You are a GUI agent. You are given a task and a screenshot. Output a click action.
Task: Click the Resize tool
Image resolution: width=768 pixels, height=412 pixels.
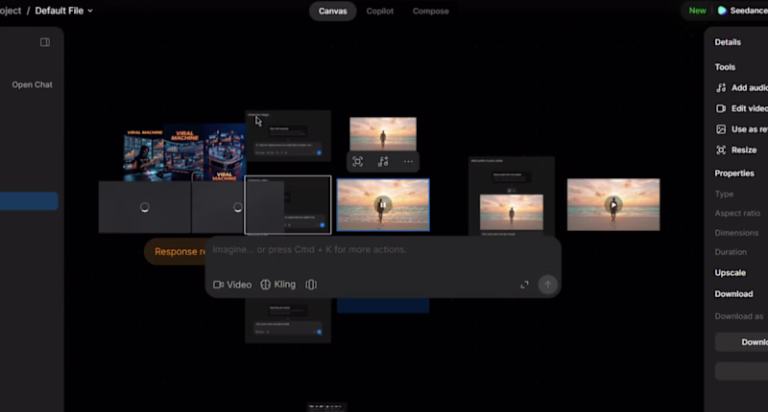click(736, 150)
